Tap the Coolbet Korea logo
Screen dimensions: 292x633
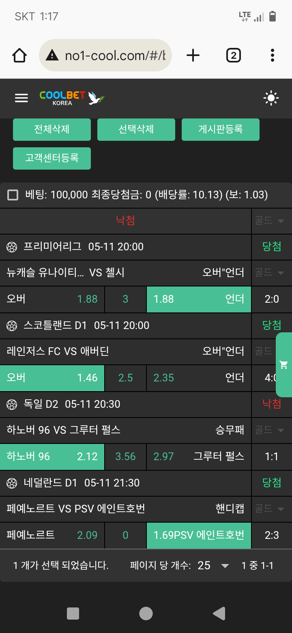tap(72, 98)
